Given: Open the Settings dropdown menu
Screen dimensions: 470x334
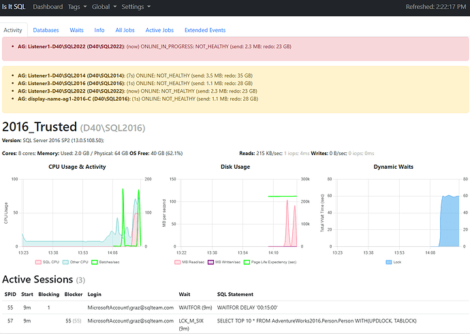Looking at the screenshot, I should (x=136, y=7).
